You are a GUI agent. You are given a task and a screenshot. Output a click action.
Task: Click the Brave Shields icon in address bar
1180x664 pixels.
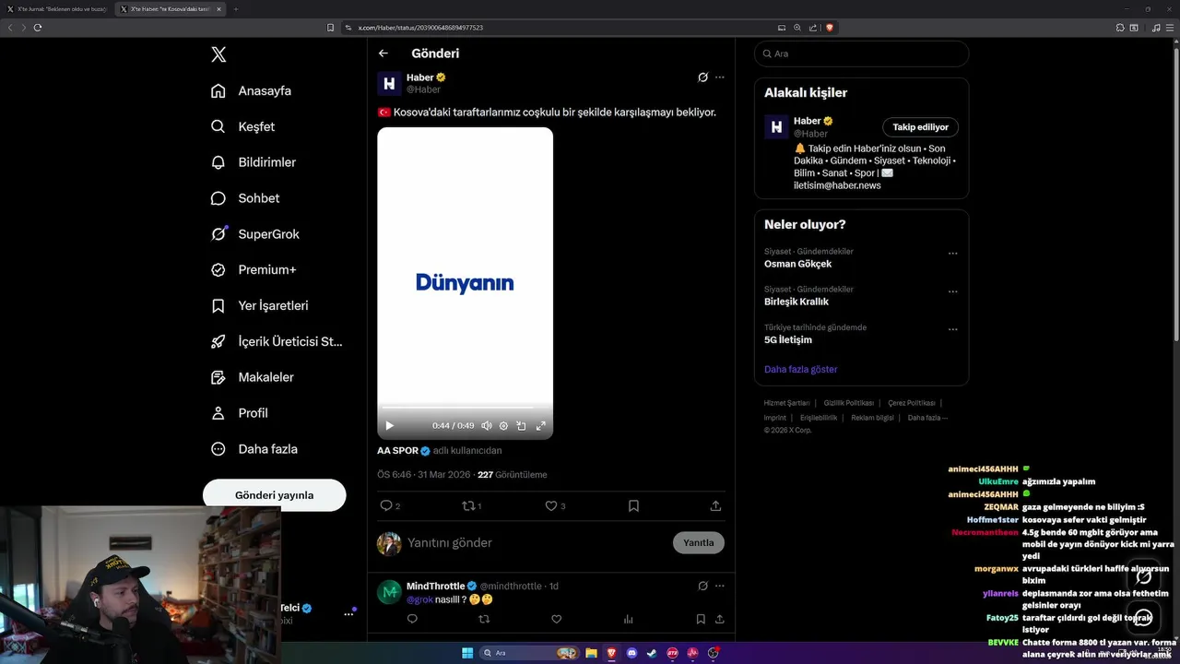click(x=829, y=28)
